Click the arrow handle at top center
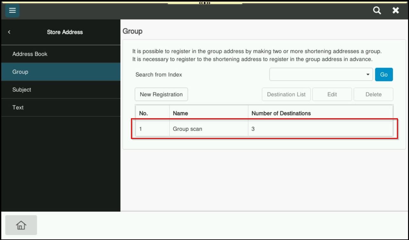 205,3
